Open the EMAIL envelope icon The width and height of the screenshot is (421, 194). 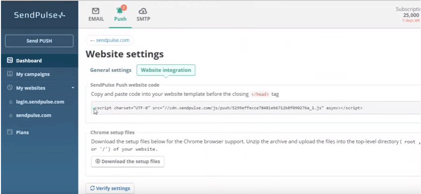[x=96, y=11]
